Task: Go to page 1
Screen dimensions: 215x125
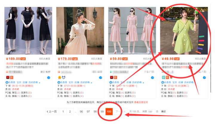Action: [x=63, y=112]
